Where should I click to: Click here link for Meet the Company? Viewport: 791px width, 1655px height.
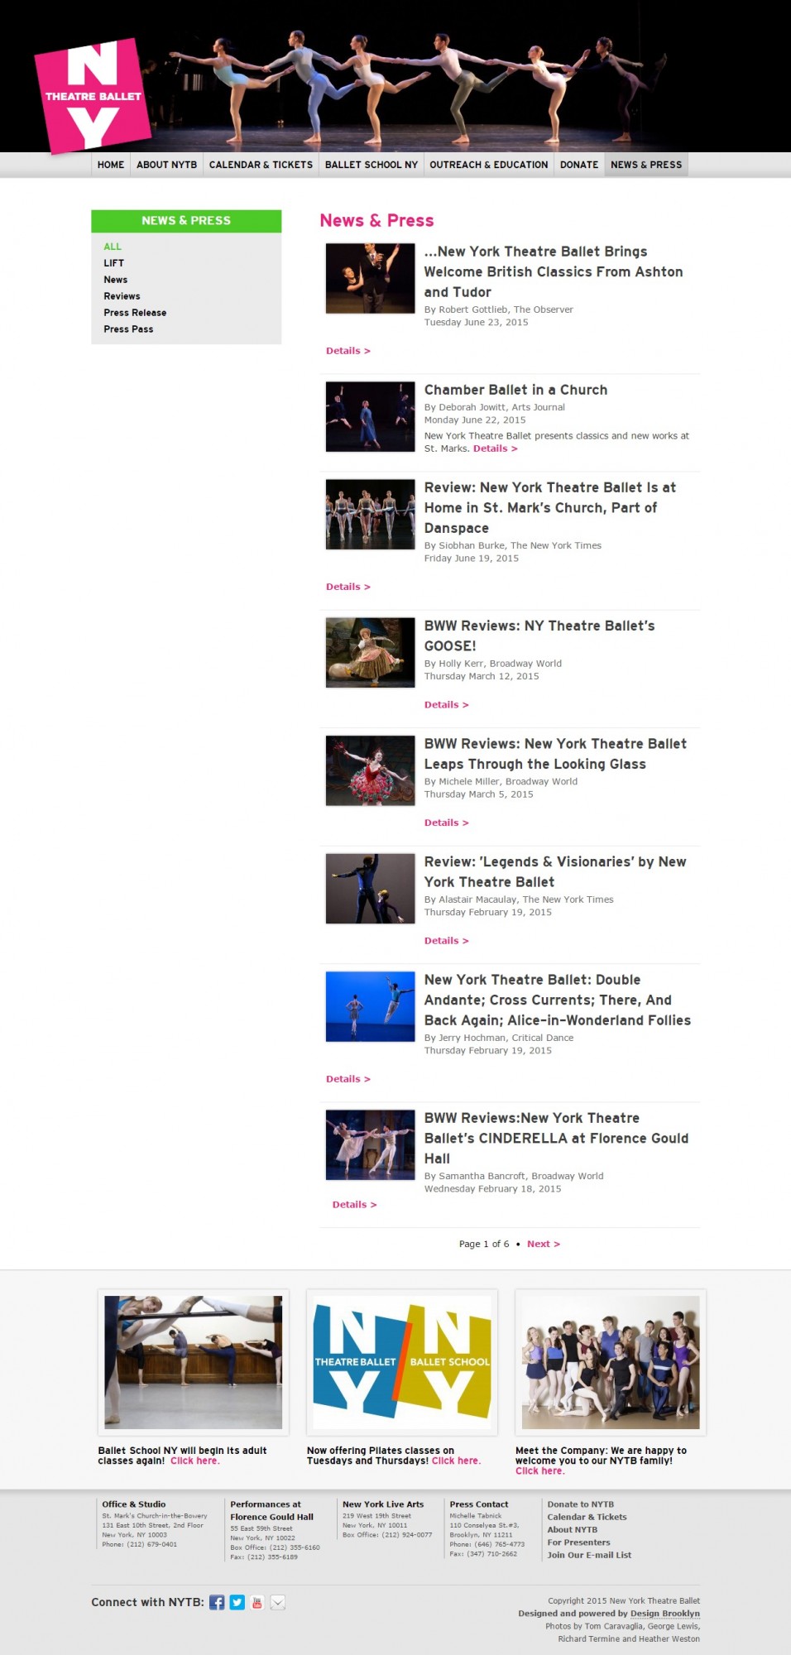540,1470
